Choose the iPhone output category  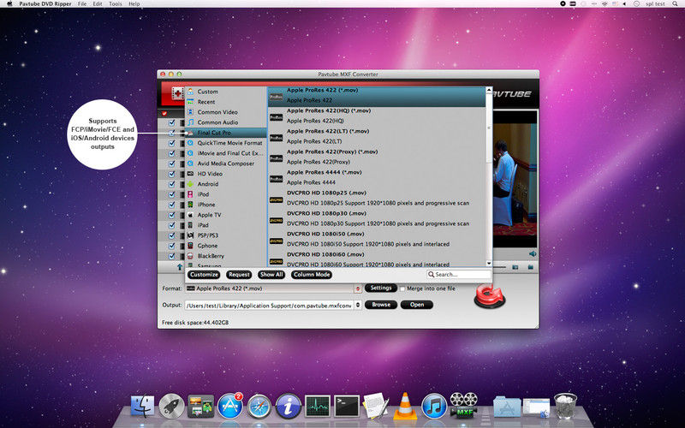click(226, 205)
